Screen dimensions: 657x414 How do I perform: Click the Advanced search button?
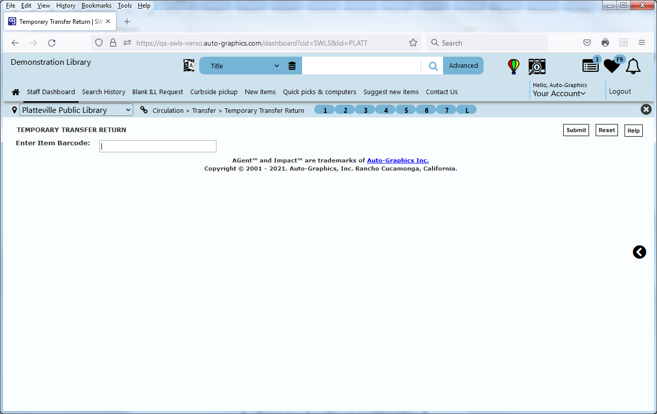(x=463, y=66)
